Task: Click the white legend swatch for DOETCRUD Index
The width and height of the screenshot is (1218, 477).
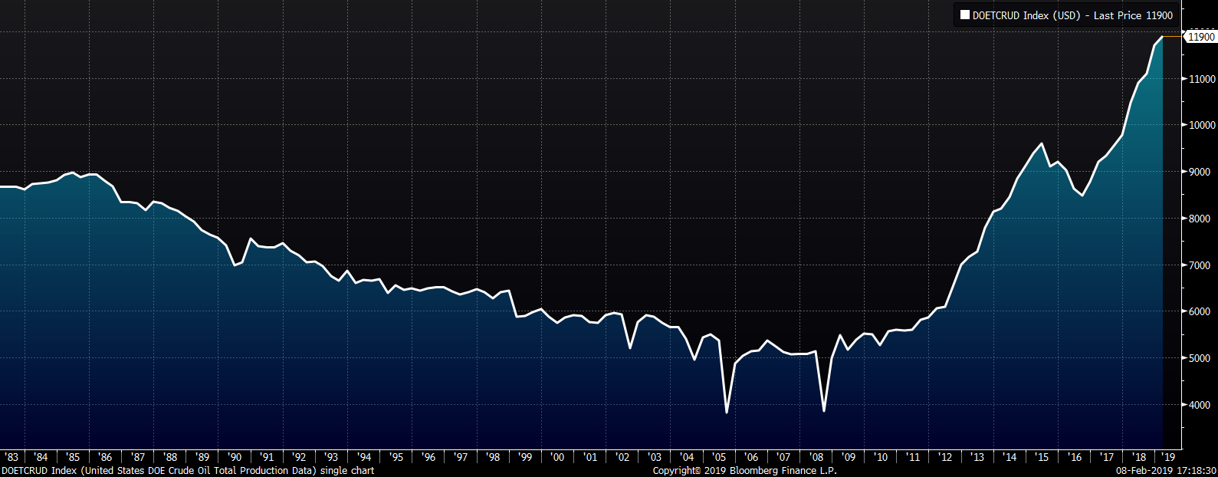Action: coord(965,15)
